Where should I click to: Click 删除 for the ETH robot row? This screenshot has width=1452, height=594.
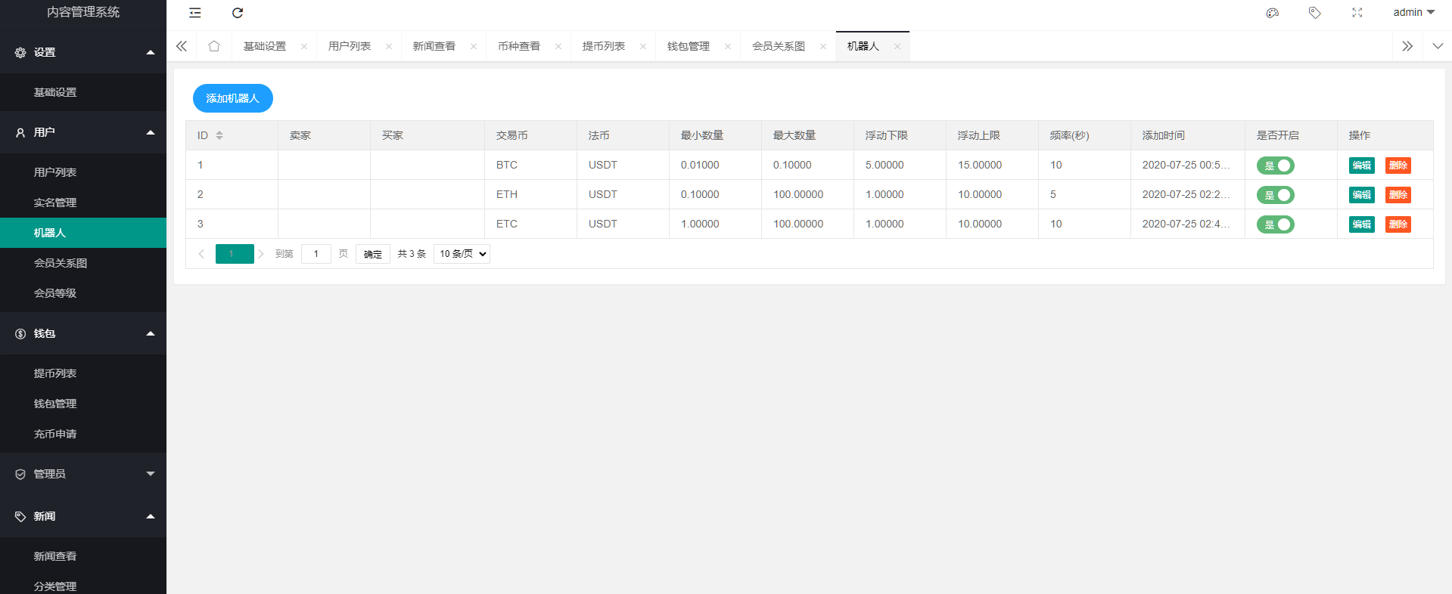1398,195
